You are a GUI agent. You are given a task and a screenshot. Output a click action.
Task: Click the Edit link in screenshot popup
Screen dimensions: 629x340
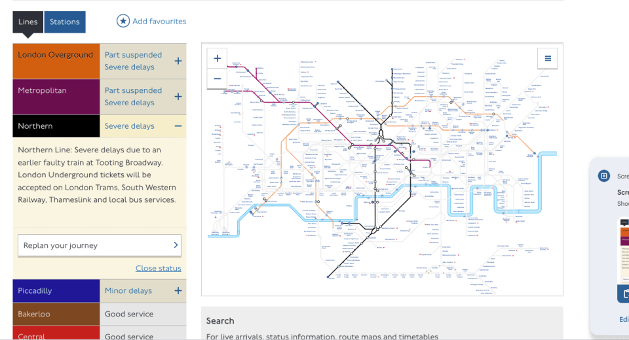[x=624, y=319]
